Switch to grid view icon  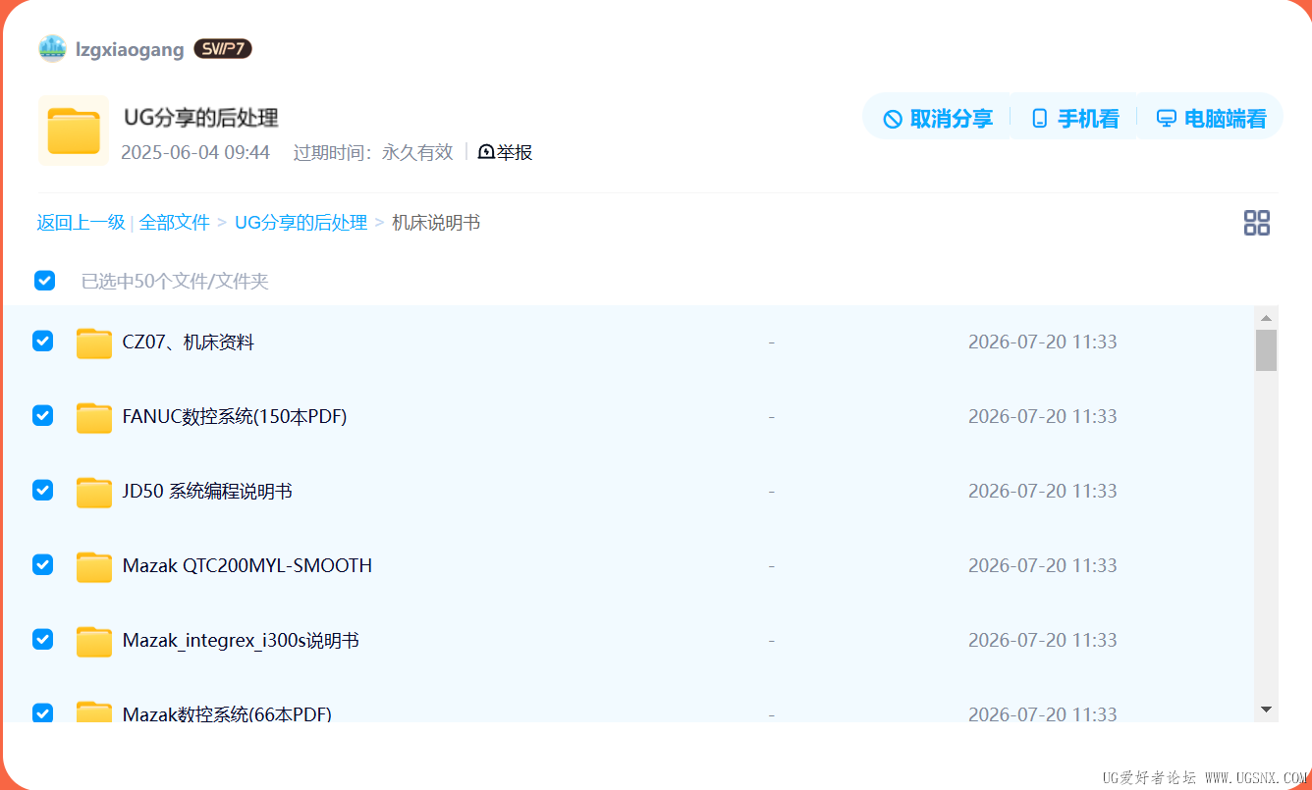point(1257,223)
